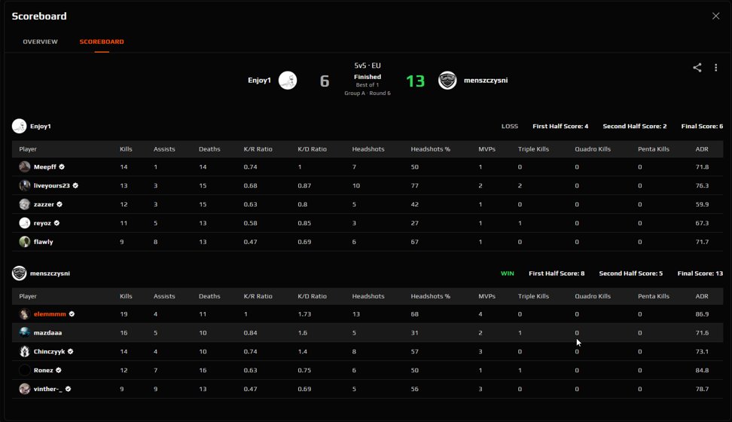Click menszczysni small logo above second table
This screenshot has width=732, height=422.
coord(19,274)
